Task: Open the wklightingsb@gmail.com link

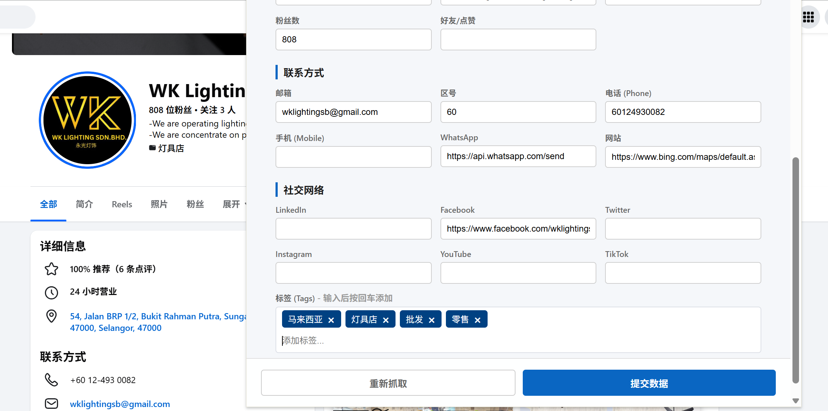Action: 120,404
